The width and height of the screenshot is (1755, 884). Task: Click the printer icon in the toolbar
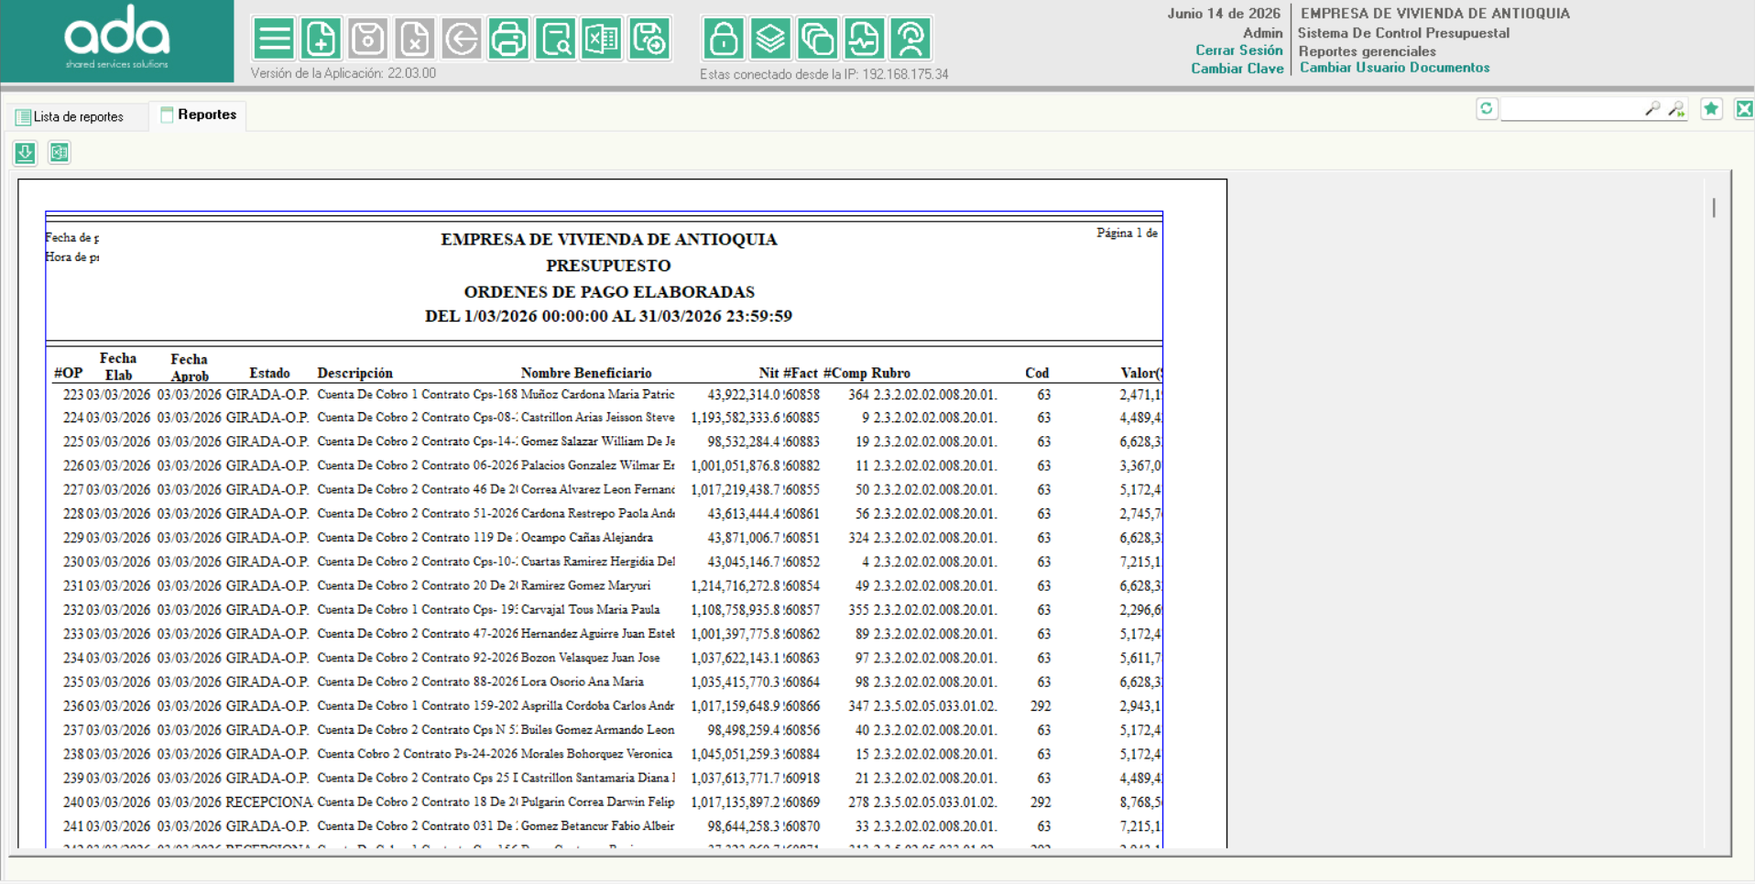click(508, 39)
